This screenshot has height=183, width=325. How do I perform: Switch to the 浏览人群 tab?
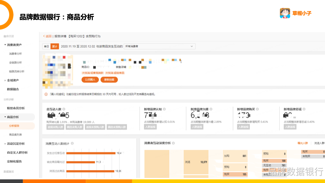click(x=319, y=143)
